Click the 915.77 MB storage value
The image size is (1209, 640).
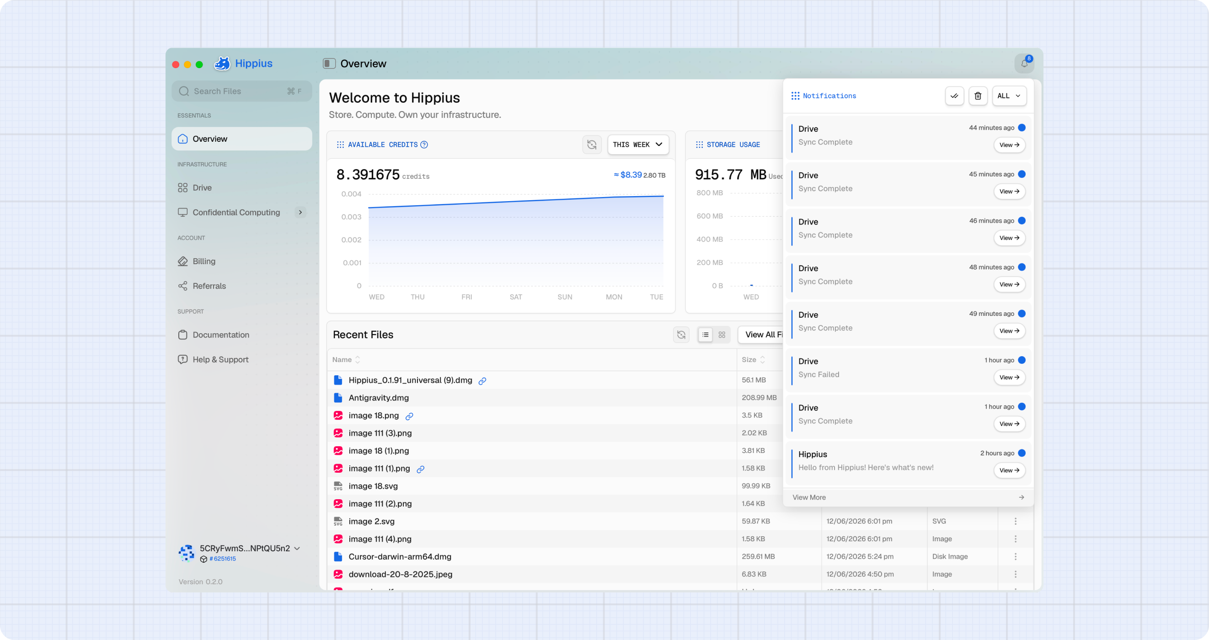click(x=731, y=175)
